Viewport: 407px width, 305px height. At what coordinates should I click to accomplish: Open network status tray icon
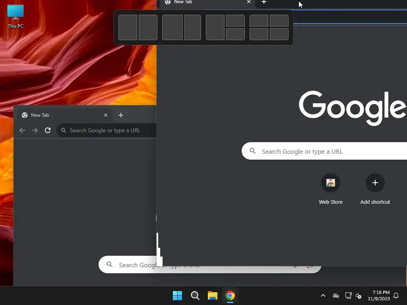[348, 295]
